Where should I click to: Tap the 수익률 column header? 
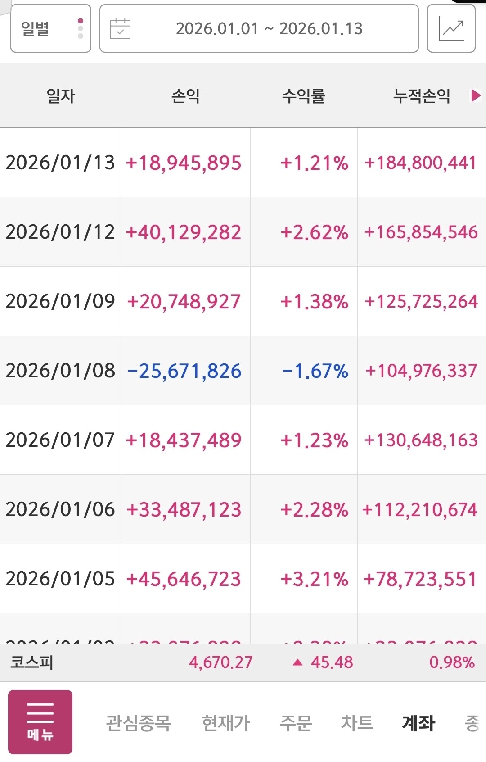[x=304, y=95]
